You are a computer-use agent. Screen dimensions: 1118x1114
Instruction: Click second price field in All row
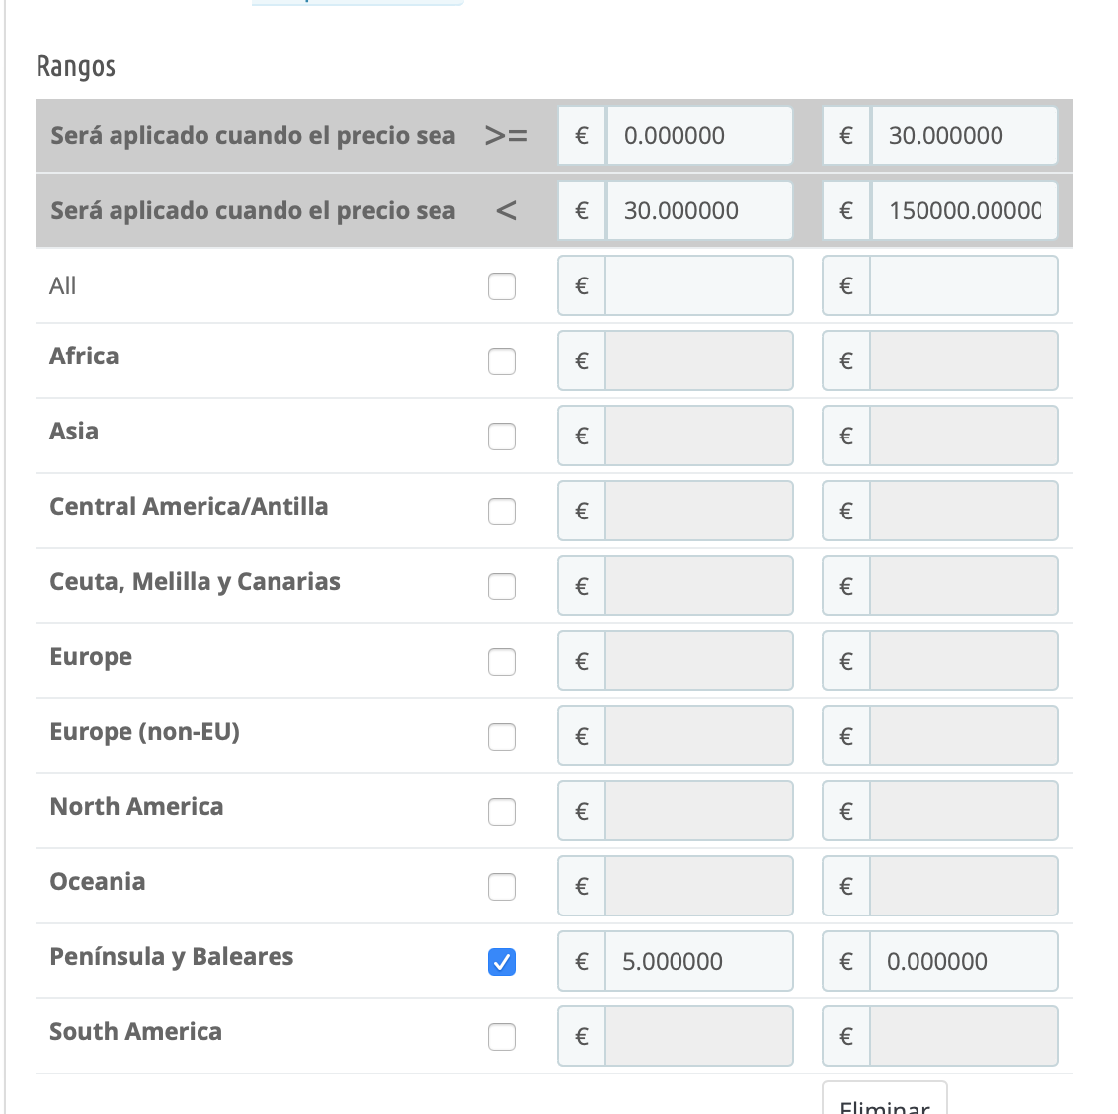[963, 286]
